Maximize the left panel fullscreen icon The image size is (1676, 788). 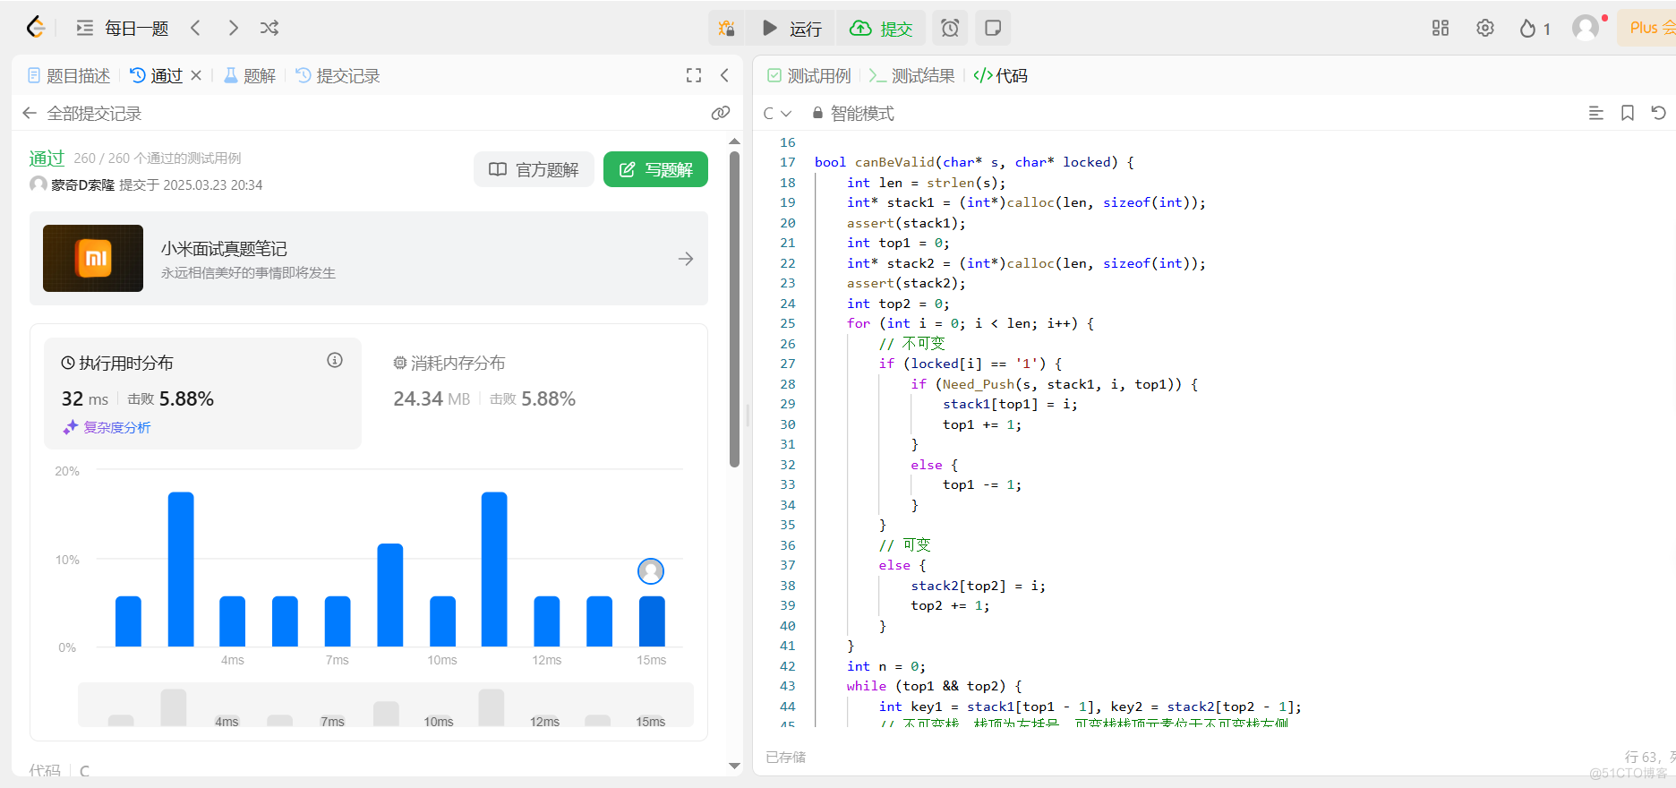(x=694, y=75)
